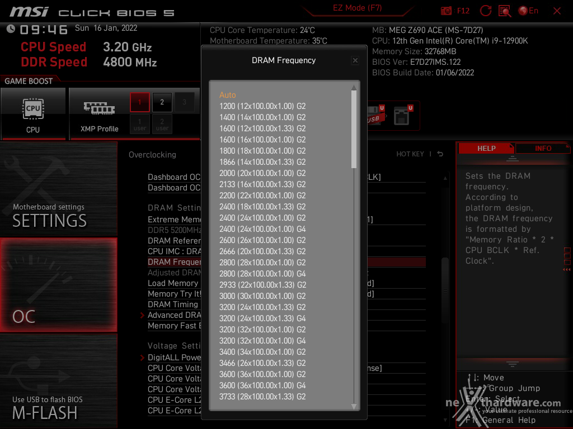This screenshot has width=573, height=429.
Task: Pick 3000 (30x100.00x1.00) G2
Action: [262, 296]
